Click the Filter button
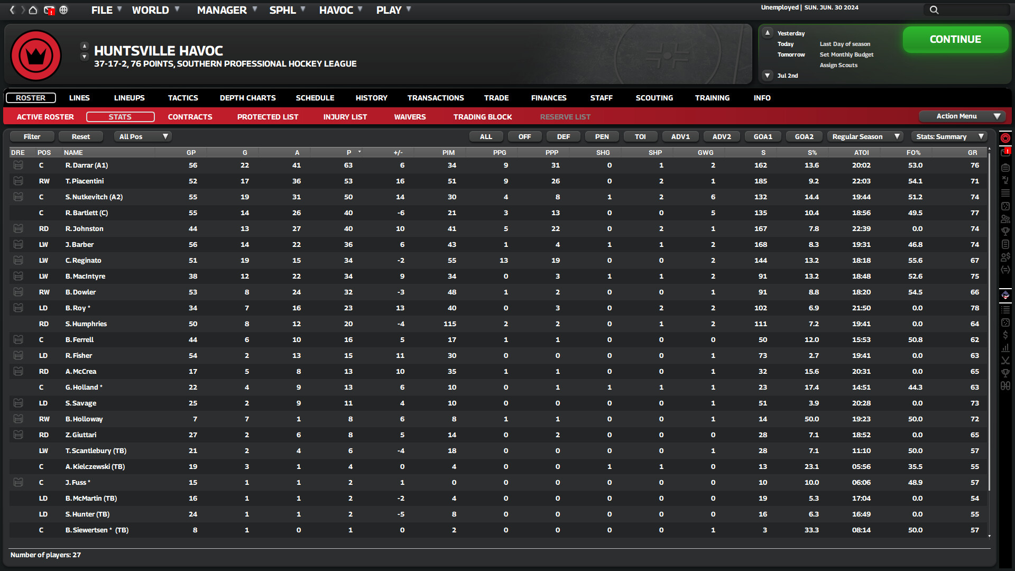This screenshot has width=1015, height=571. (31, 136)
